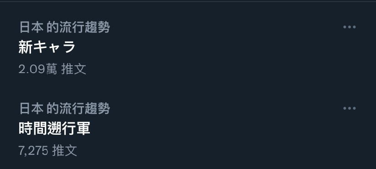The image size is (376, 169).
Task: Click the 7,275 推文 count
Action: pos(48,151)
